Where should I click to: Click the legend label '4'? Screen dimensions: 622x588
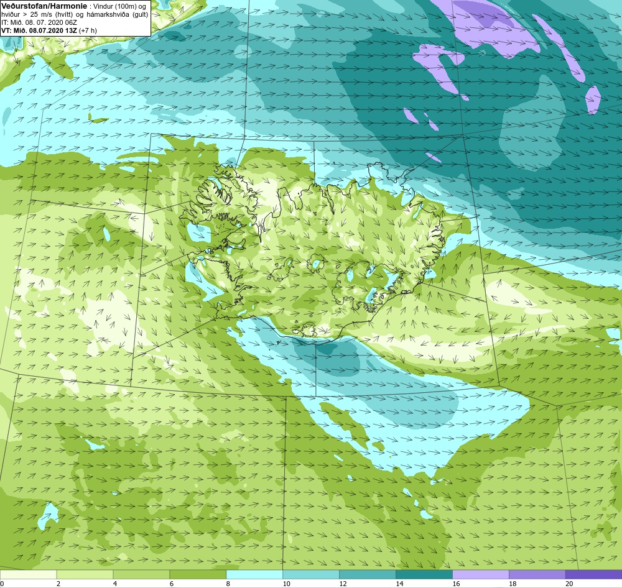(x=115, y=584)
